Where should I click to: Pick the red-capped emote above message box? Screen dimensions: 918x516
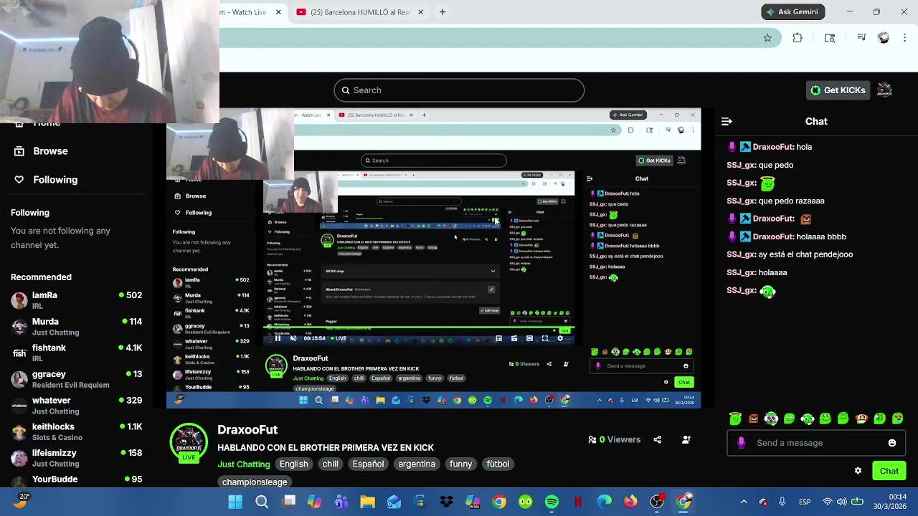point(861,419)
